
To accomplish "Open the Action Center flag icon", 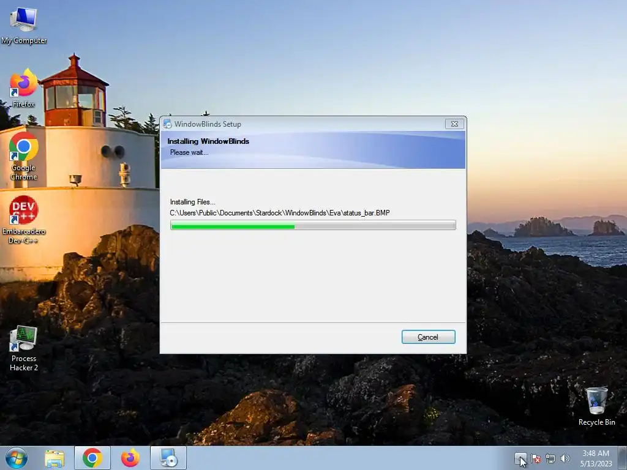I will pyautogui.click(x=536, y=459).
